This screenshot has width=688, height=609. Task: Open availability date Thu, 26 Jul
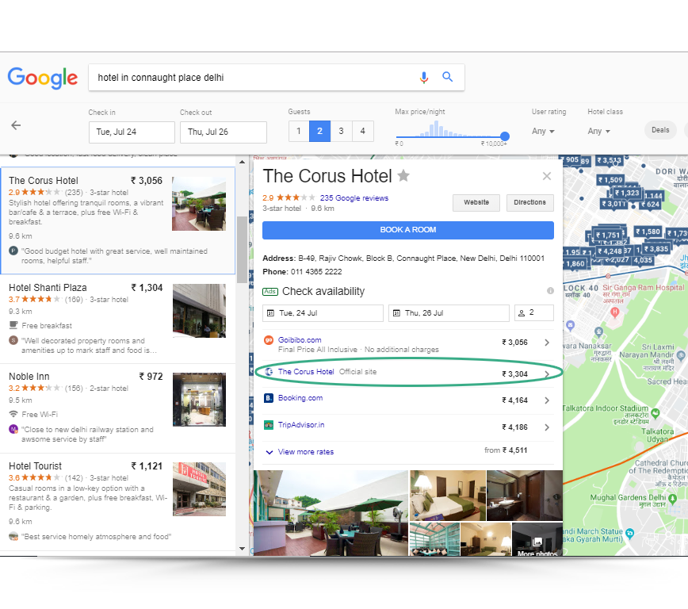(x=449, y=313)
